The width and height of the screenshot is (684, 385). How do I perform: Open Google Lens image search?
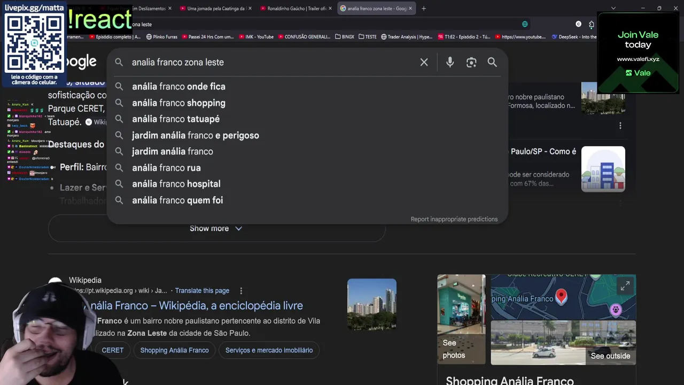pyautogui.click(x=471, y=62)
